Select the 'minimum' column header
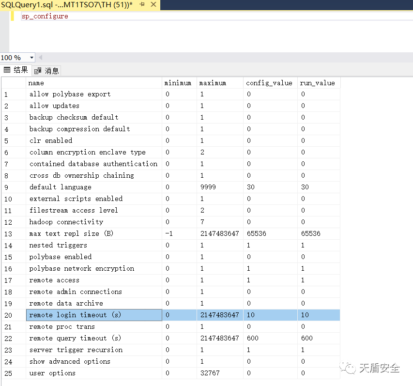 coord(178,83)
